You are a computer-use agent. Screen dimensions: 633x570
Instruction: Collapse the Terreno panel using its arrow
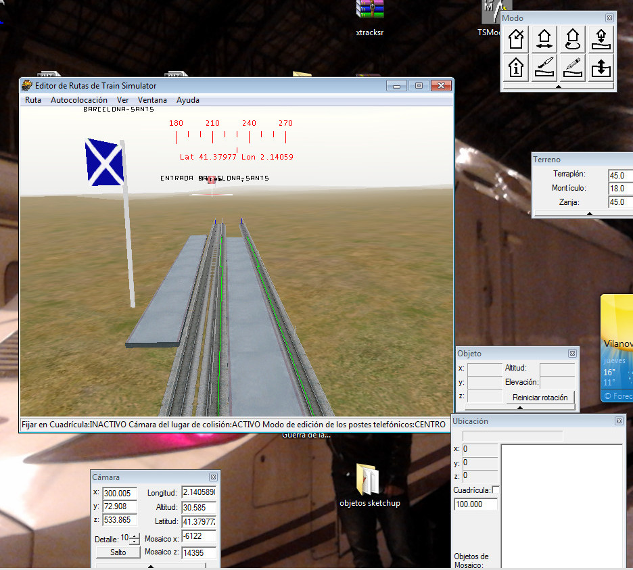coord(589,214)
